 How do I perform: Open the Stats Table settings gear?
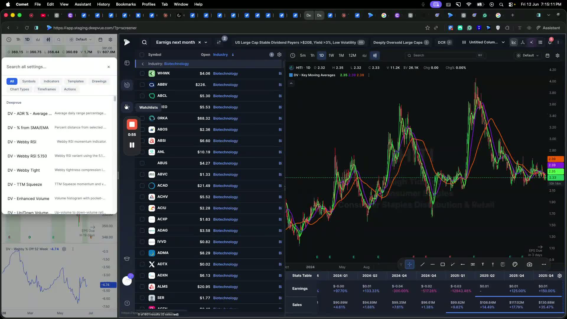(560, 276)
